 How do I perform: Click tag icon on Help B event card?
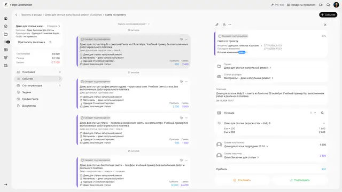[181, 39]
